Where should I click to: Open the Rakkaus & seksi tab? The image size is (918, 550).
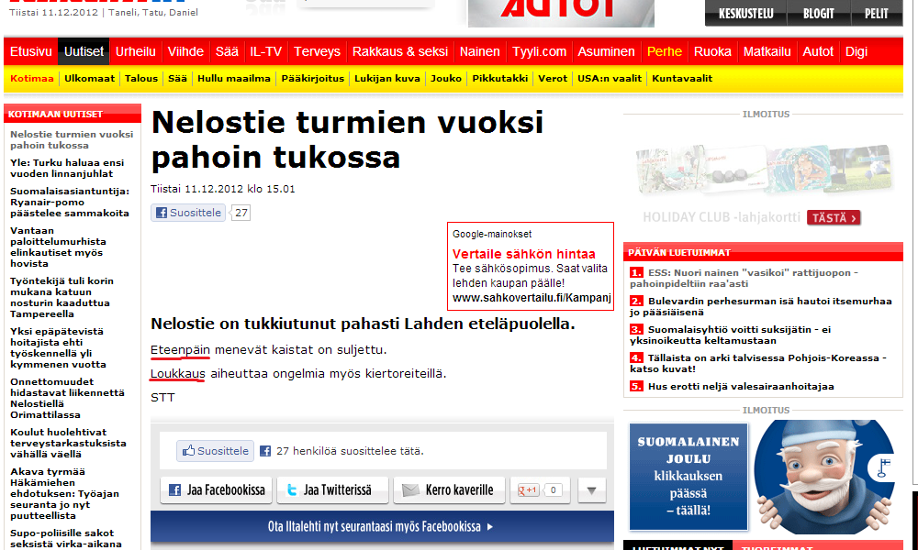[x=400, y=51]
